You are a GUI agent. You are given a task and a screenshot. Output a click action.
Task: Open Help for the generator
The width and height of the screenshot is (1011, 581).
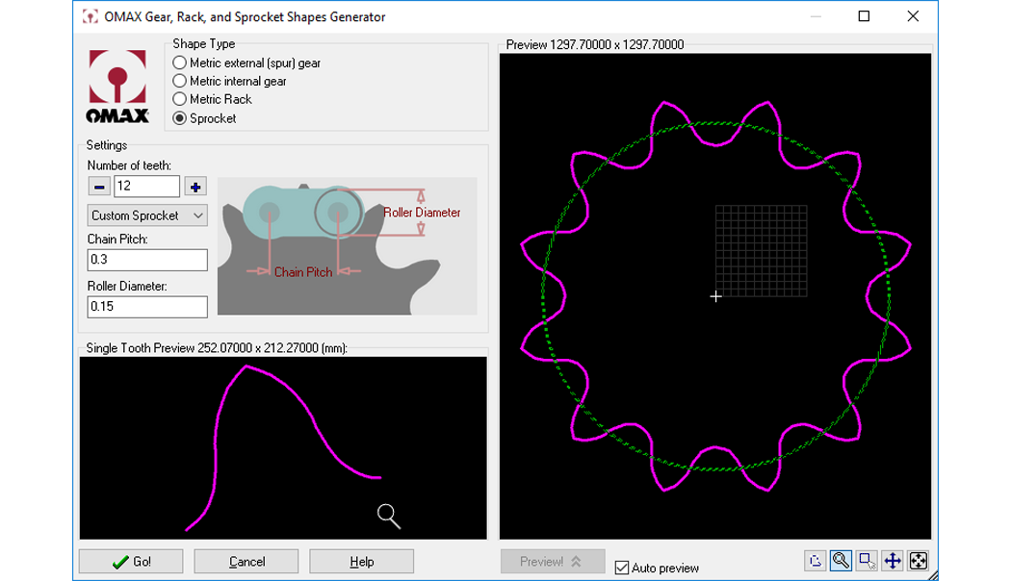tap(362, 562)
